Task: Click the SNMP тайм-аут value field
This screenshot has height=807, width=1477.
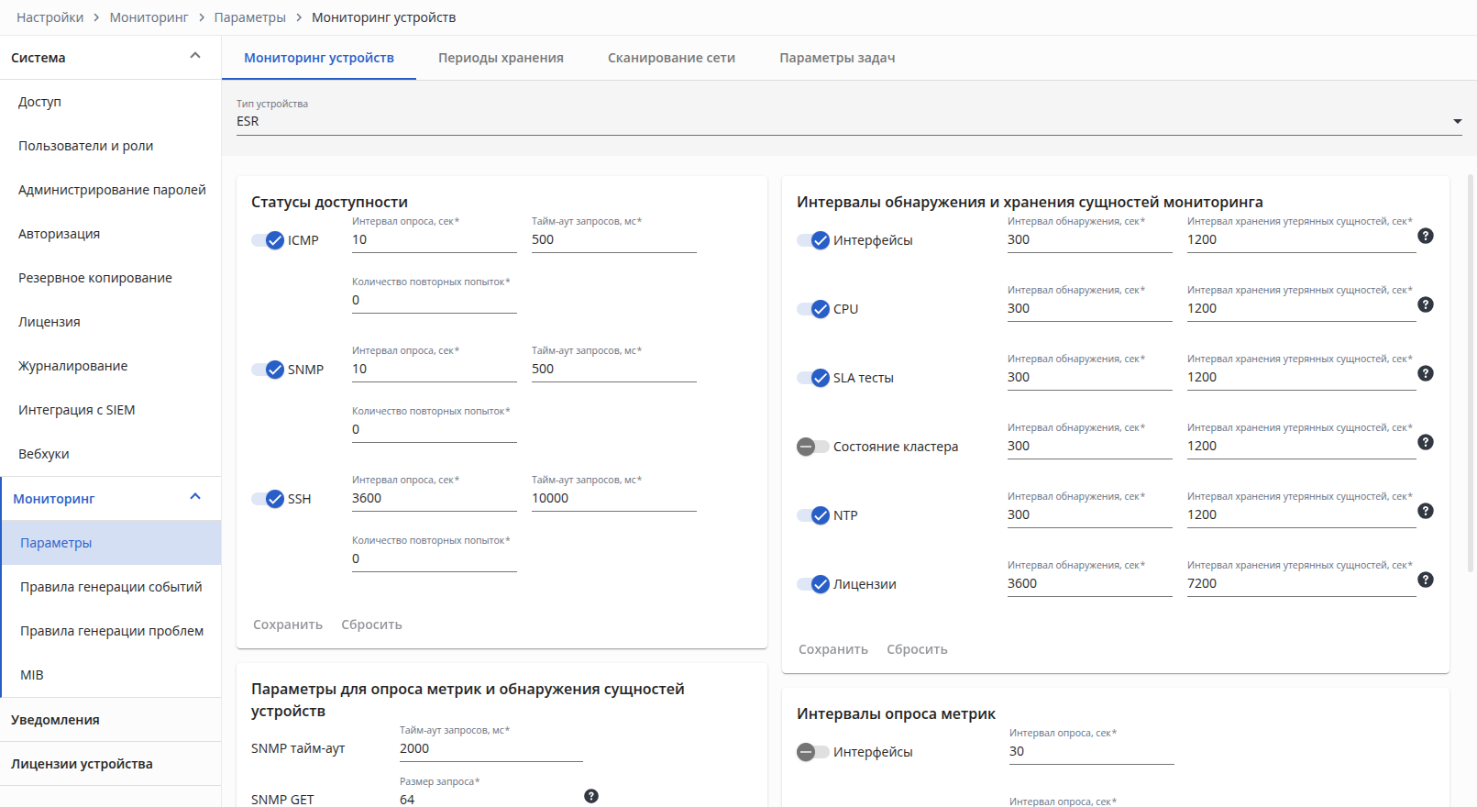Action: pyautogui.click(x=491, y=748)
